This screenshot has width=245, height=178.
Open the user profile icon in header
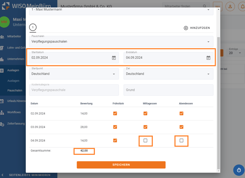click(230, 7)
